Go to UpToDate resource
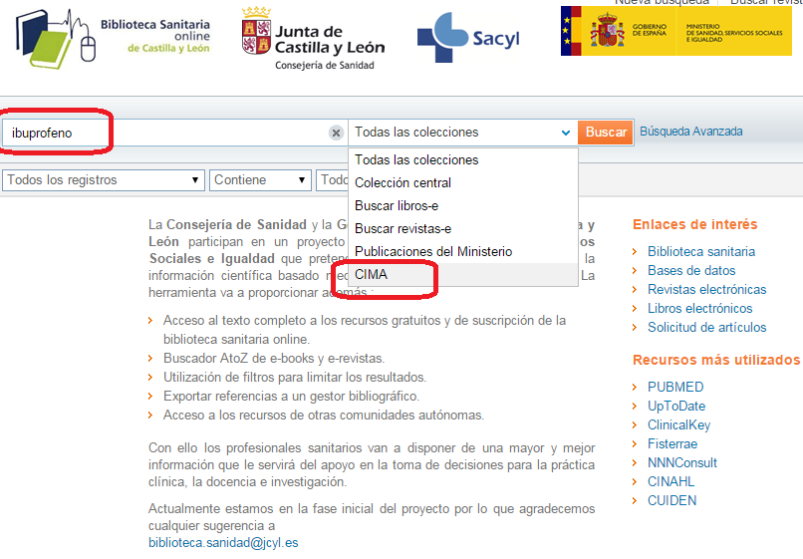 point(675,406)
